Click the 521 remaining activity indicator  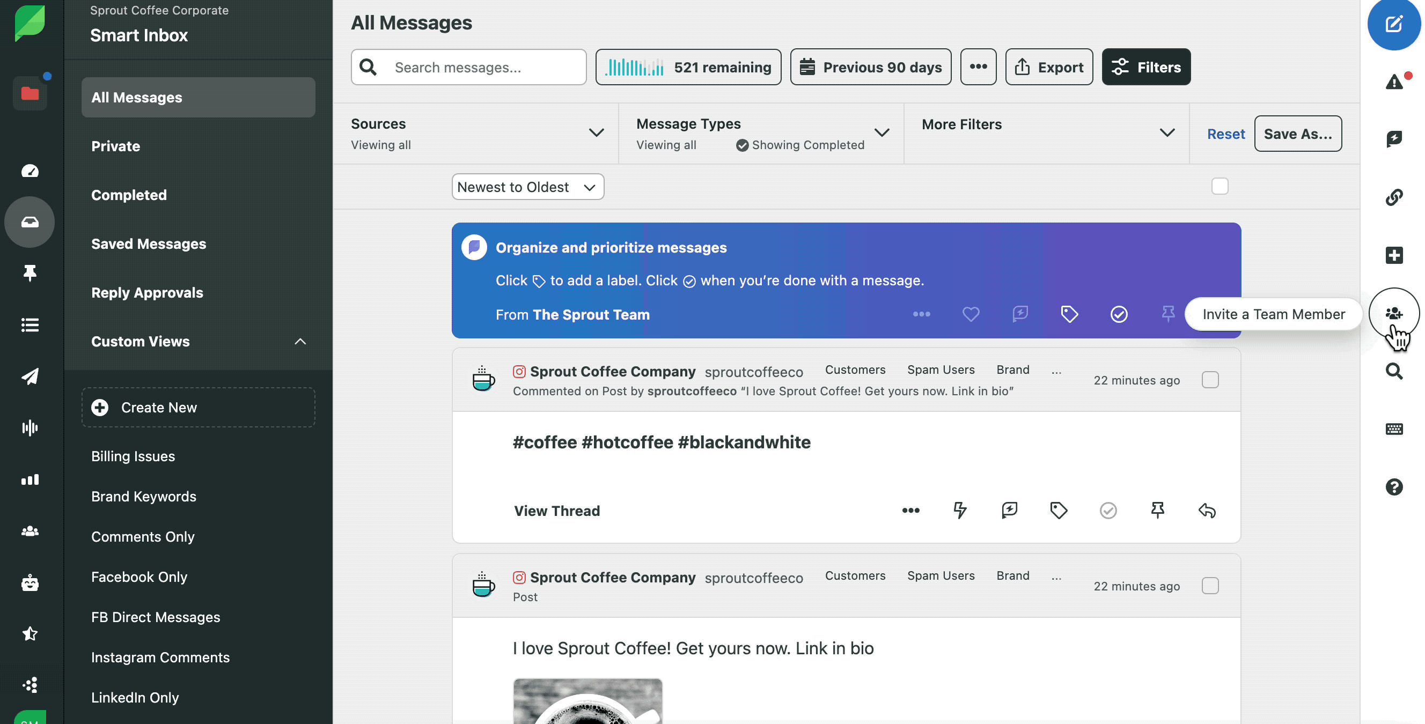click(x=688, y=67)
